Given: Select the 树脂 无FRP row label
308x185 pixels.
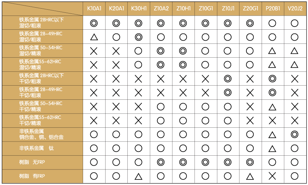Looking at the screenshot, I should 32,162.
